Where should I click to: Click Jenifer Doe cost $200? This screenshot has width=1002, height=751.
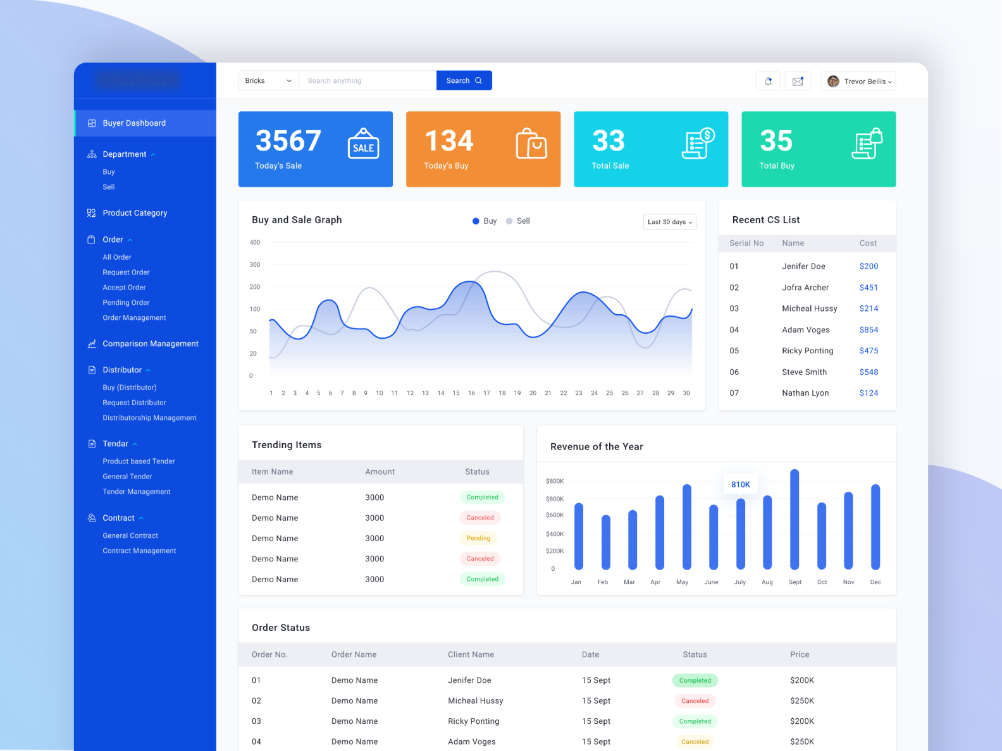pyautogui.click(x=869, y=267)
